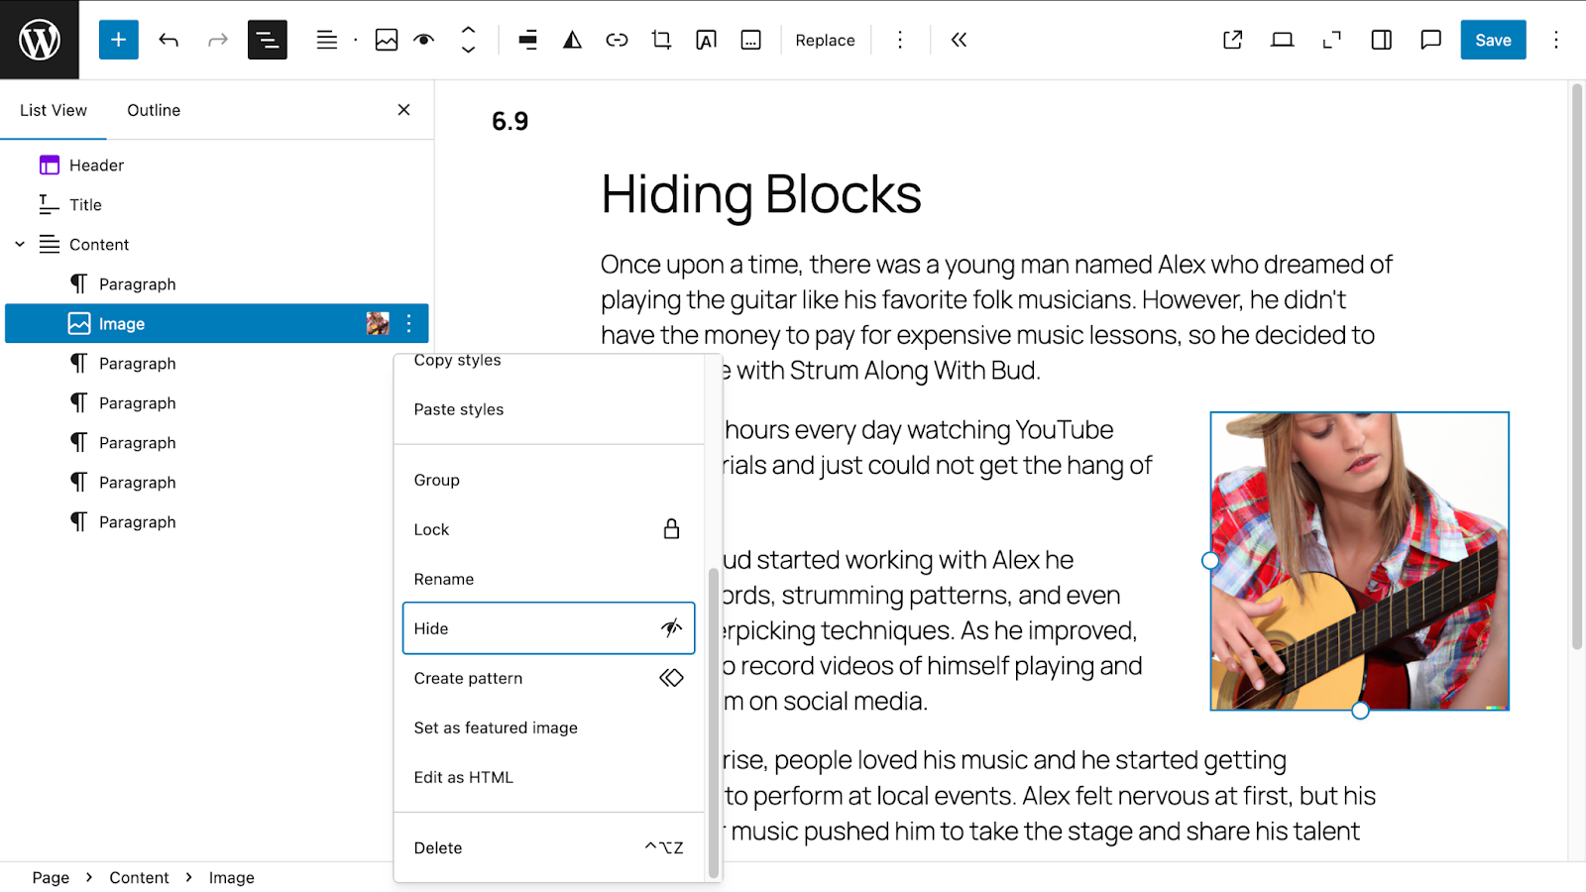This screenshot has height=892, width=1586.
Task: Add a link to the image
Action: click(617, 40)
